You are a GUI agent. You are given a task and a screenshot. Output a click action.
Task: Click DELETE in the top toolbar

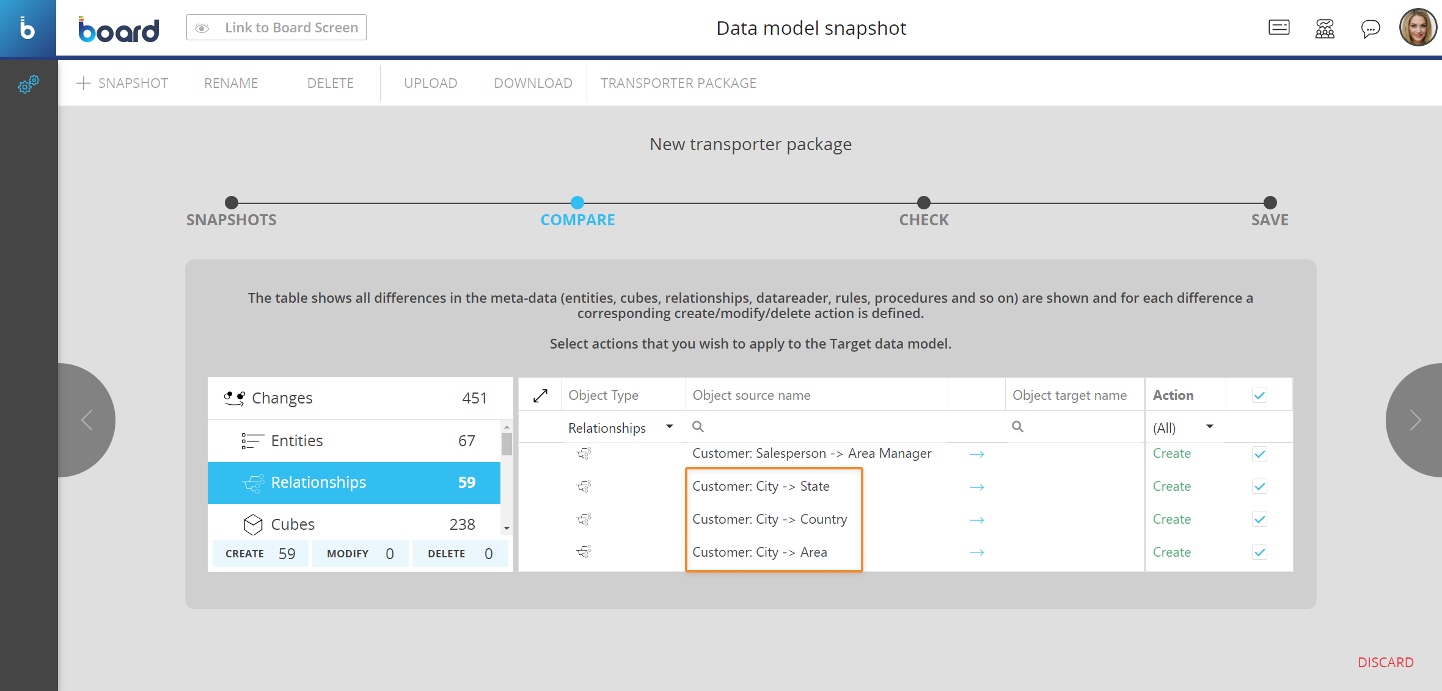331,83
